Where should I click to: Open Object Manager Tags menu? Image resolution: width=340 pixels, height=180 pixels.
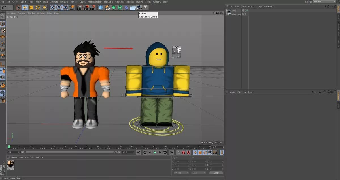coord(260,6)
